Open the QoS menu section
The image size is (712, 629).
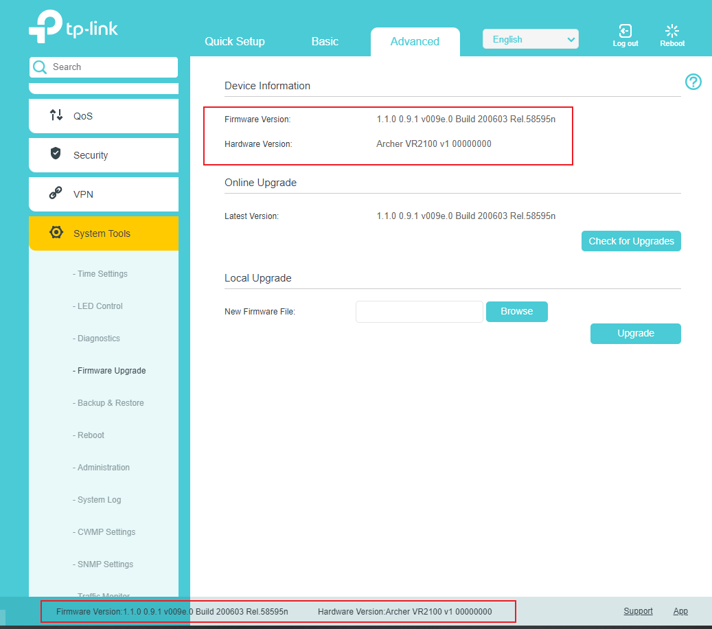click(104, 116)
